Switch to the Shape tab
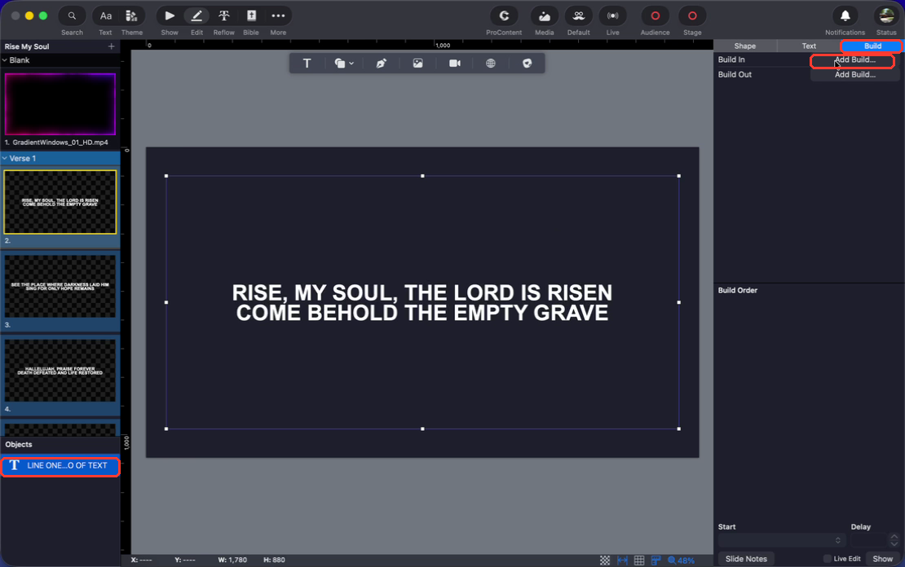This screenshot has height=567, width=905. tap(744, 46)
